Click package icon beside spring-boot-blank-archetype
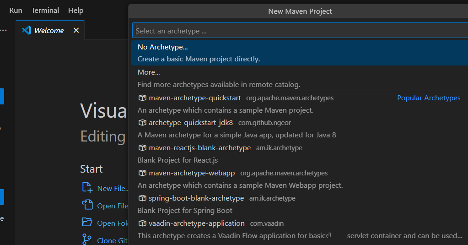Image resolution: width=468 pixels, height=245 pixels. point(142,198)
